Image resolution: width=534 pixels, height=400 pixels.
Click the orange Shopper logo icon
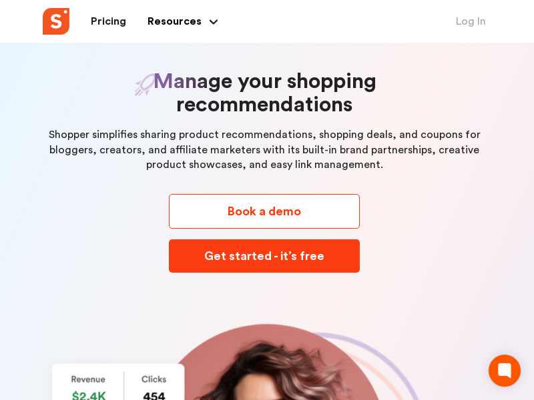tap(56, 21)
